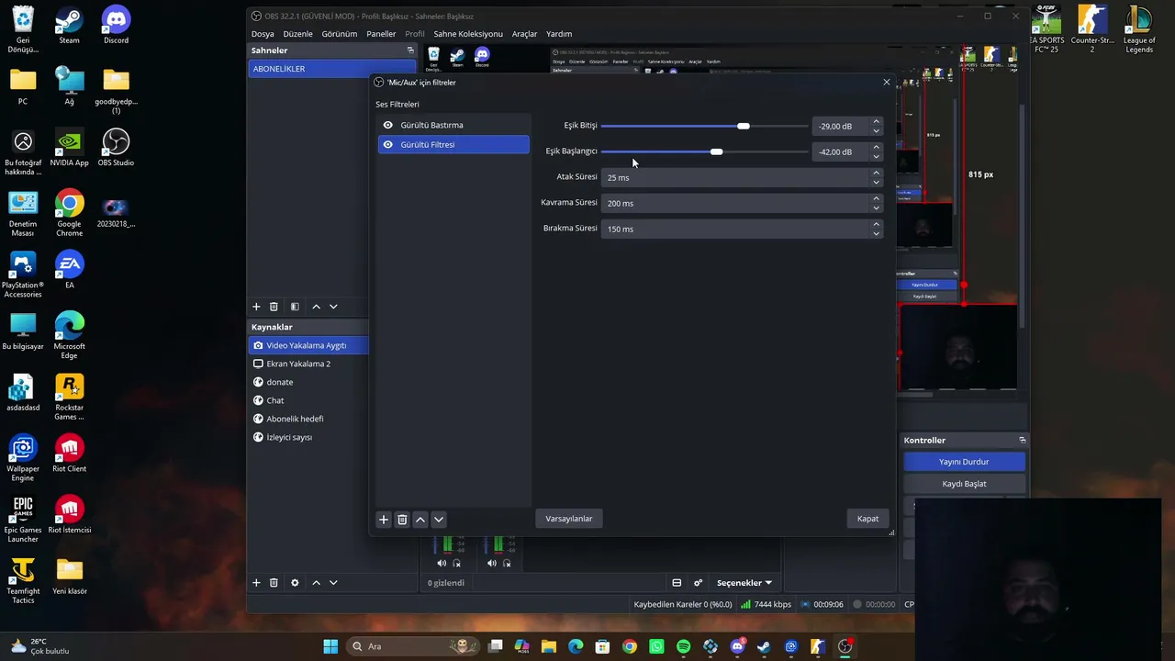This screenshot has height=661, width=1175.
Task: Hide the Gürültü Bastırma filter via eye
Action: click(388, 125)
